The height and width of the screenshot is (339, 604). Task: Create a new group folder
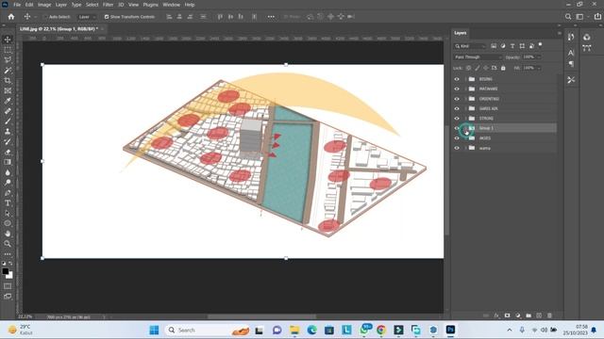(x=528, y=315)
